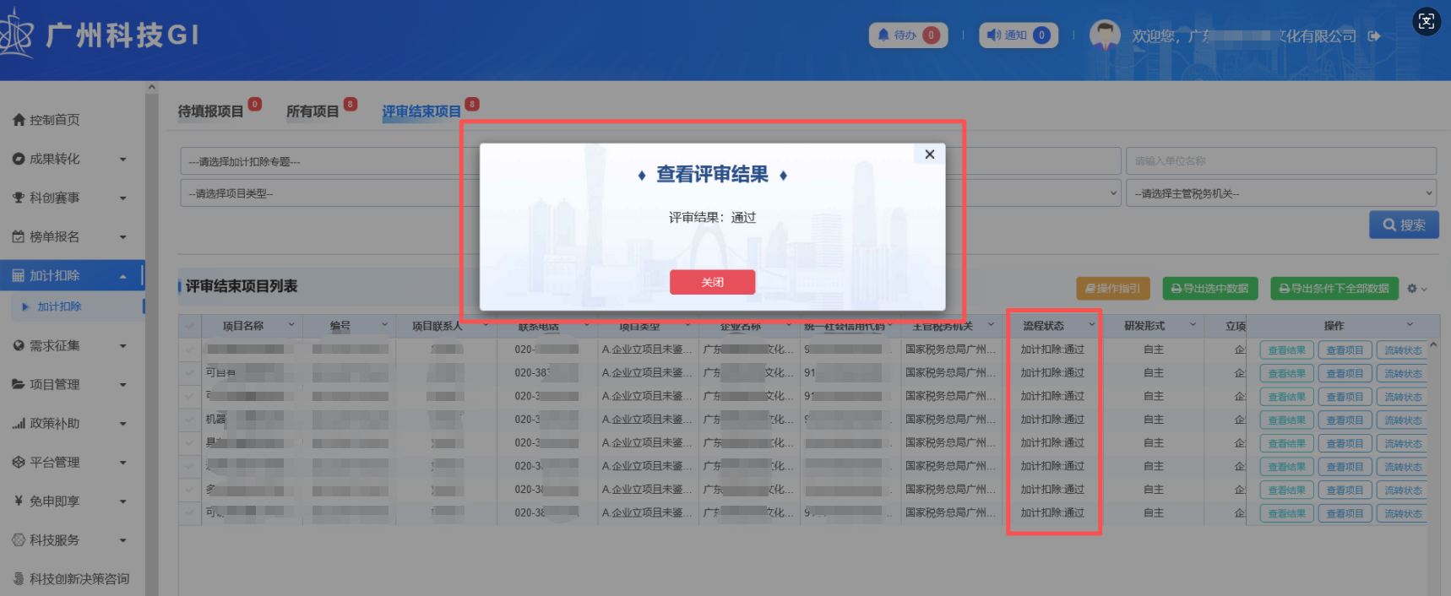The height and width of the screenshot is (596, 1451).
Task: Click the user avatar in header
Action: 1105,35
